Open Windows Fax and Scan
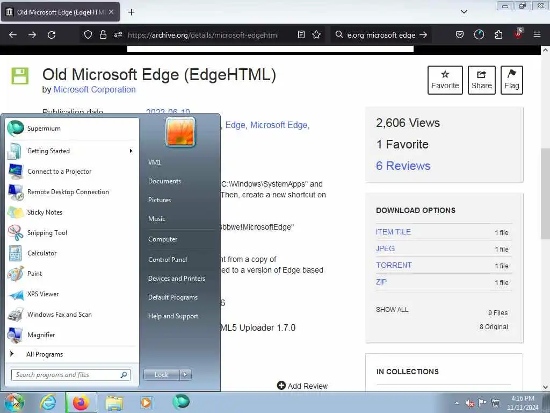The width and height of the screenshot is (550, 413). point(72,315)
